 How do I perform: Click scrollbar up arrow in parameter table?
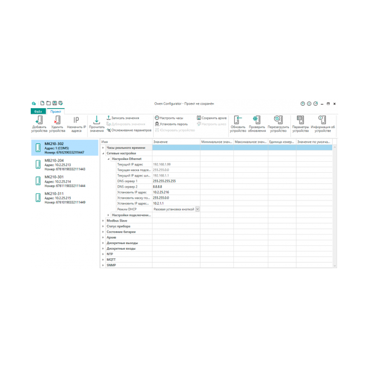(335, 147)
